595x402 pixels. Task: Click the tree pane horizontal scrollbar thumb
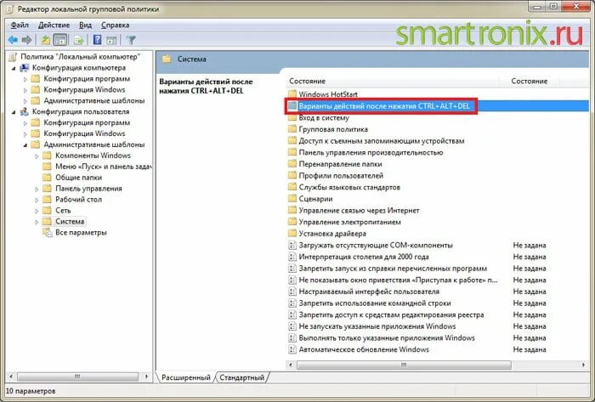[x=77, y=377]
